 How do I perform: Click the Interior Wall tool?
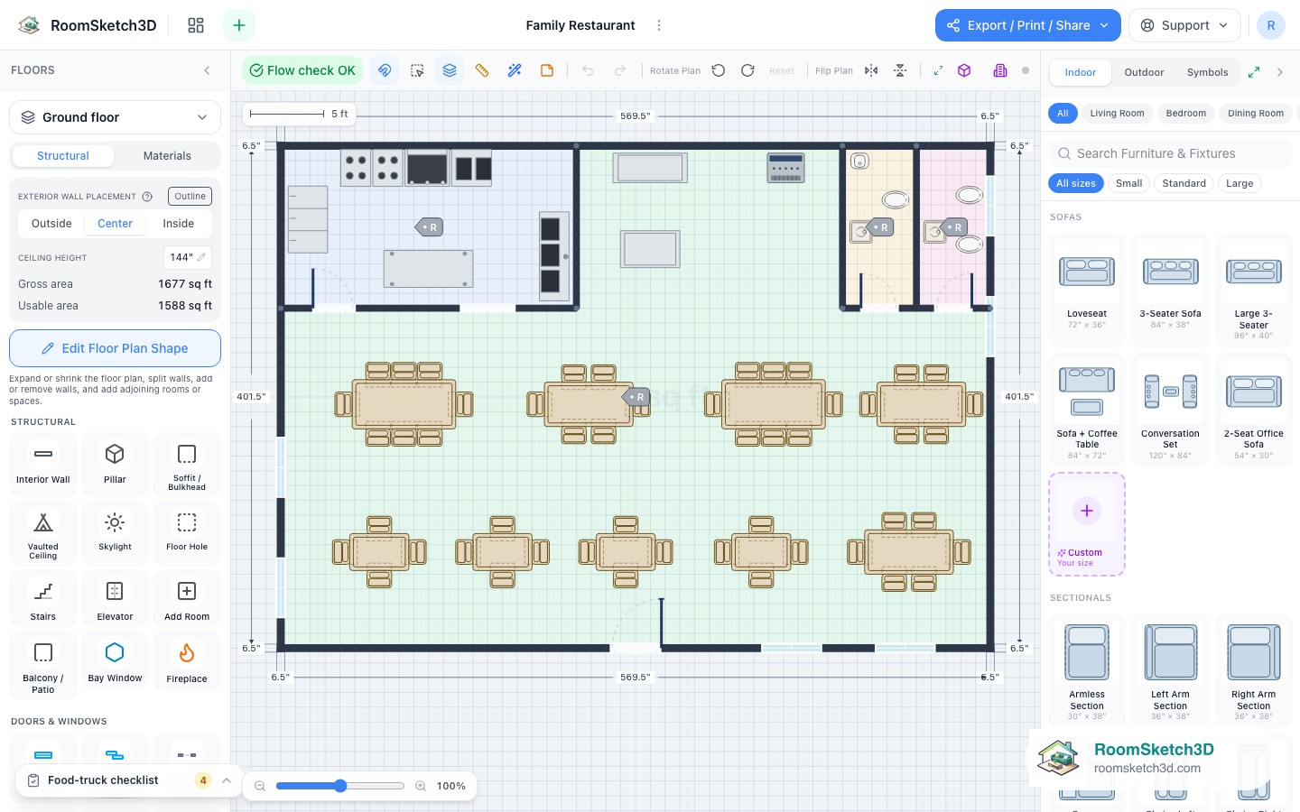42,464
